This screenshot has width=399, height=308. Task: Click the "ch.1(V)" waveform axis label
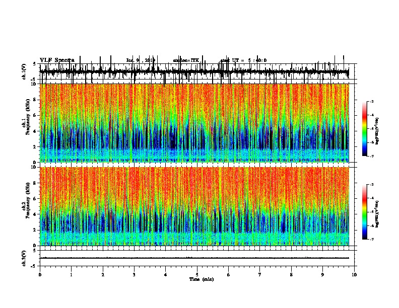[24, 71]
